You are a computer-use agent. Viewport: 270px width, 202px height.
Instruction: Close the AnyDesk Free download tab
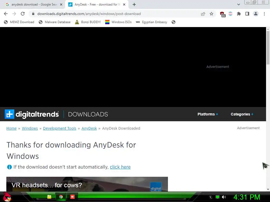tap(124, 4)
